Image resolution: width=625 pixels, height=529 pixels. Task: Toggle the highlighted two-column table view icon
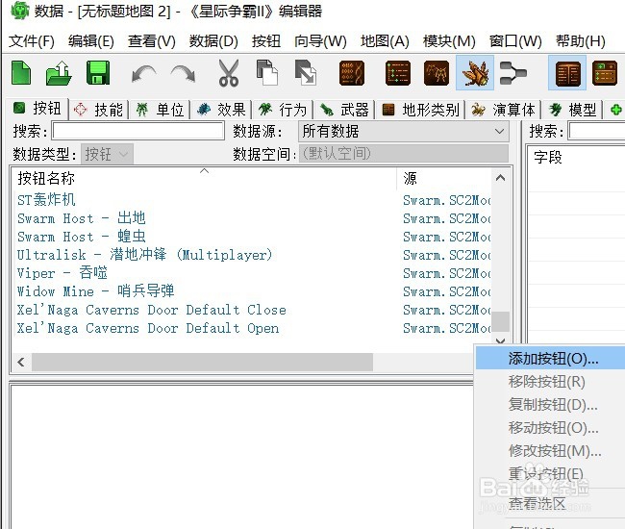[x=567, y=73]
